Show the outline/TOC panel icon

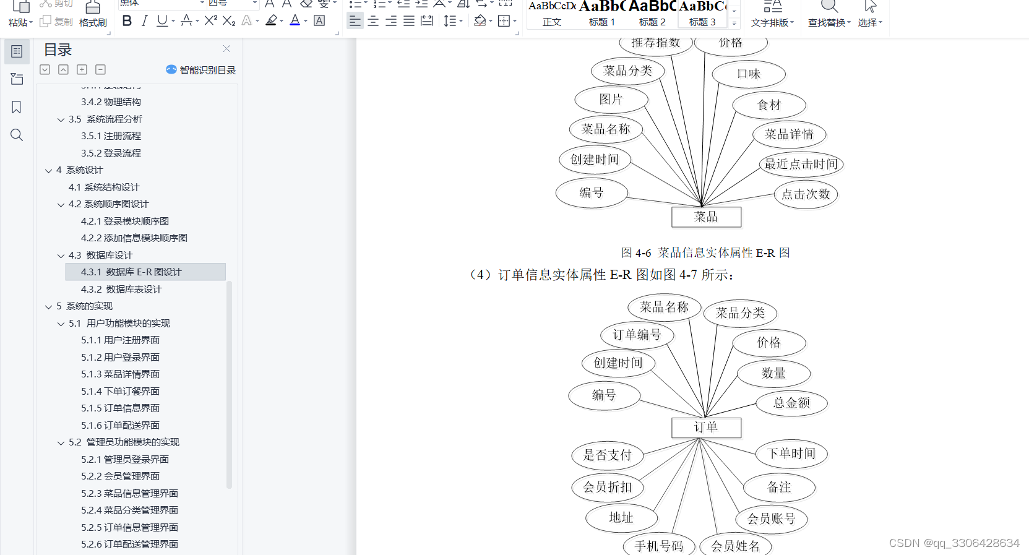[x=17, y=51]
